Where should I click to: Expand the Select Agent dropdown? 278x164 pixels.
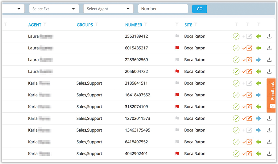(108, 9)
